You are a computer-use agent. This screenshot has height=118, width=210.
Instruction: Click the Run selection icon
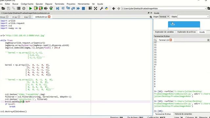tap(46, 9)
